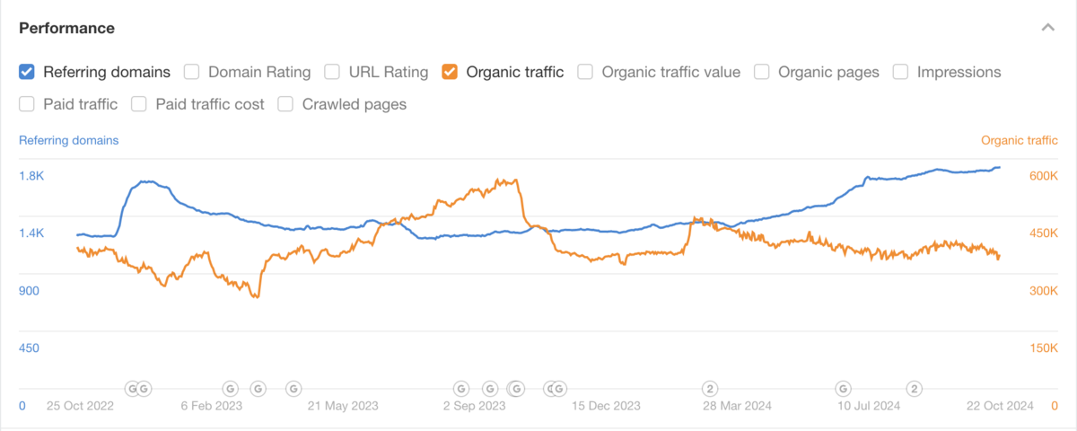Select the Paid traffic checkbox
The height and width of the screenshot is (431, 1077).
click(27, 104)
